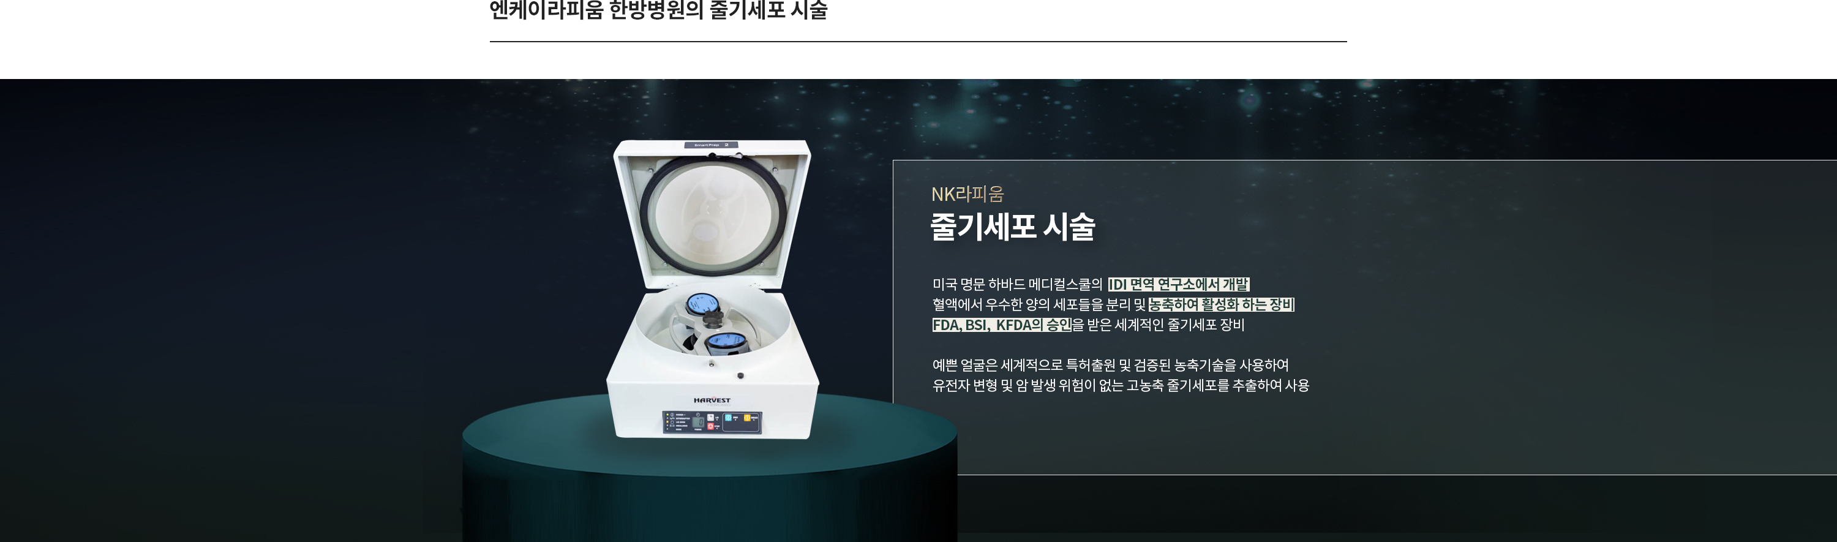Click highlighted text FDA, BSI, KFDA의 승인
Screen dimensions: 1837x542
pos(1002,325)
